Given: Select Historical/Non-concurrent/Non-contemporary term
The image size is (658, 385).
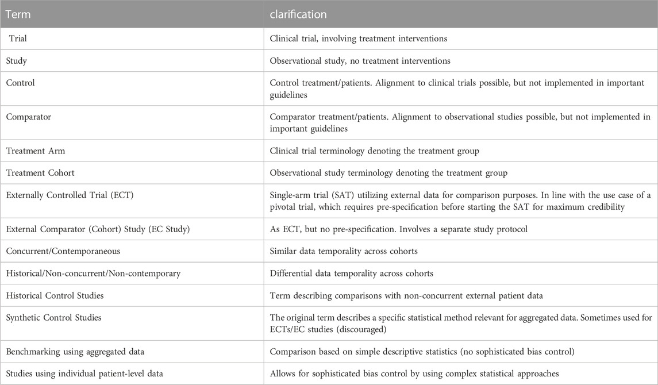Looking at the screenshot, I should point(93,274).
